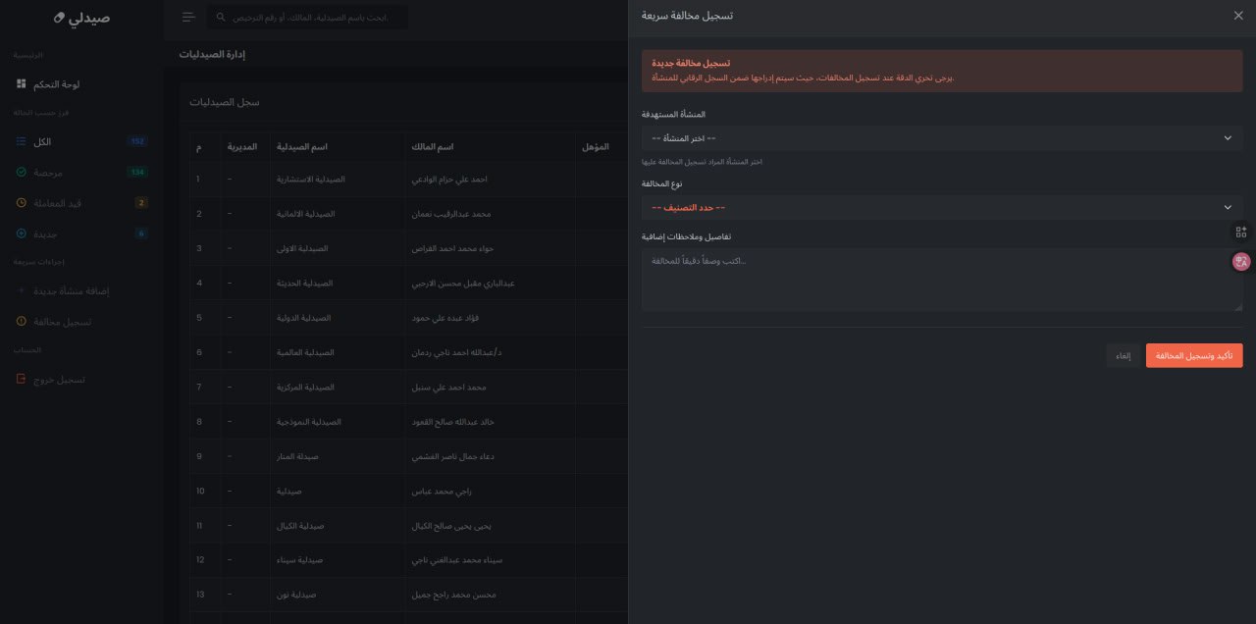The width and height of the screenshot is (1256, 624).
Task: Open the نوع المخالفة classification dropdown
Action: [x=942, y=207]
